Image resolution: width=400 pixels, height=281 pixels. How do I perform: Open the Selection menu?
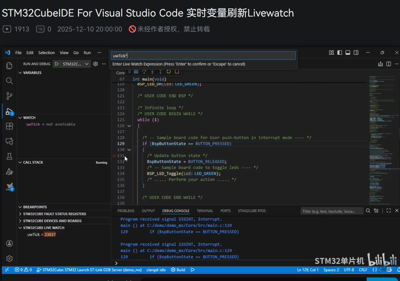tap(47, 53)
